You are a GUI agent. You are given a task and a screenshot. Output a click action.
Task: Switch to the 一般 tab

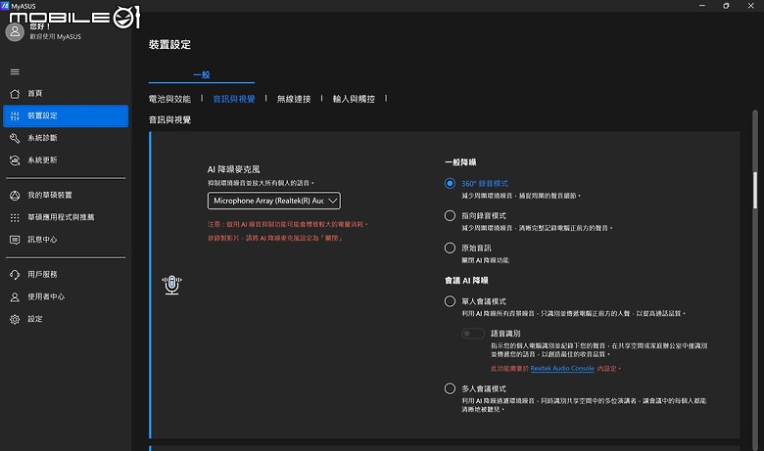click(x=201, y=74)
